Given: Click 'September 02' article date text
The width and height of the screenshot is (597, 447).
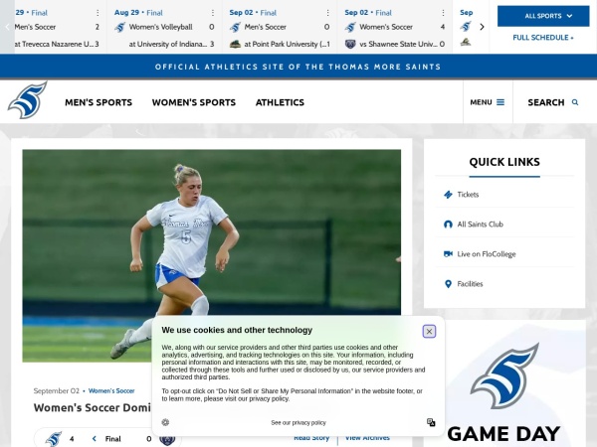Looking at the screenshot, I should pyautogui.click(x=57, y=390).
